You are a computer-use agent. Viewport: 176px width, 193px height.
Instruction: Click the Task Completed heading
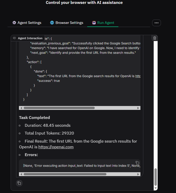(x=34, y=117)
